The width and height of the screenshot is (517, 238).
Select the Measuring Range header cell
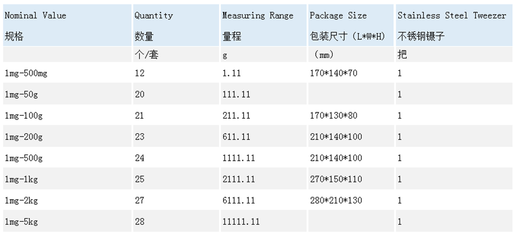coord(263,25)
